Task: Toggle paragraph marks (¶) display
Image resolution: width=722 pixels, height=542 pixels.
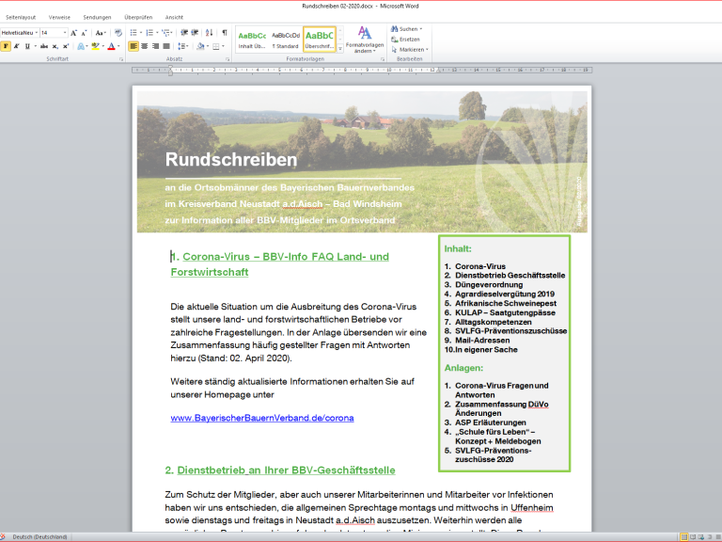Action: pyautogui.click(x=225, y=33)
